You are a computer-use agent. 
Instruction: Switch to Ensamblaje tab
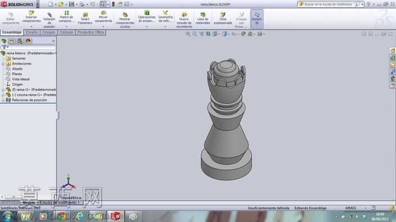(x=12, y=32)
